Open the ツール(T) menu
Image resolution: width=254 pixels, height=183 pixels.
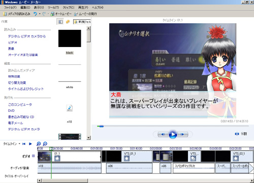53,8
